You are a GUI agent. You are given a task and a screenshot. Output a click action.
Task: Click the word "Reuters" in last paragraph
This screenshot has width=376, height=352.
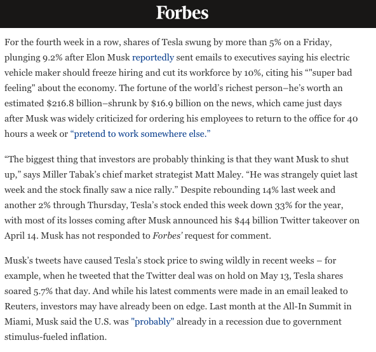coord(20,306)
